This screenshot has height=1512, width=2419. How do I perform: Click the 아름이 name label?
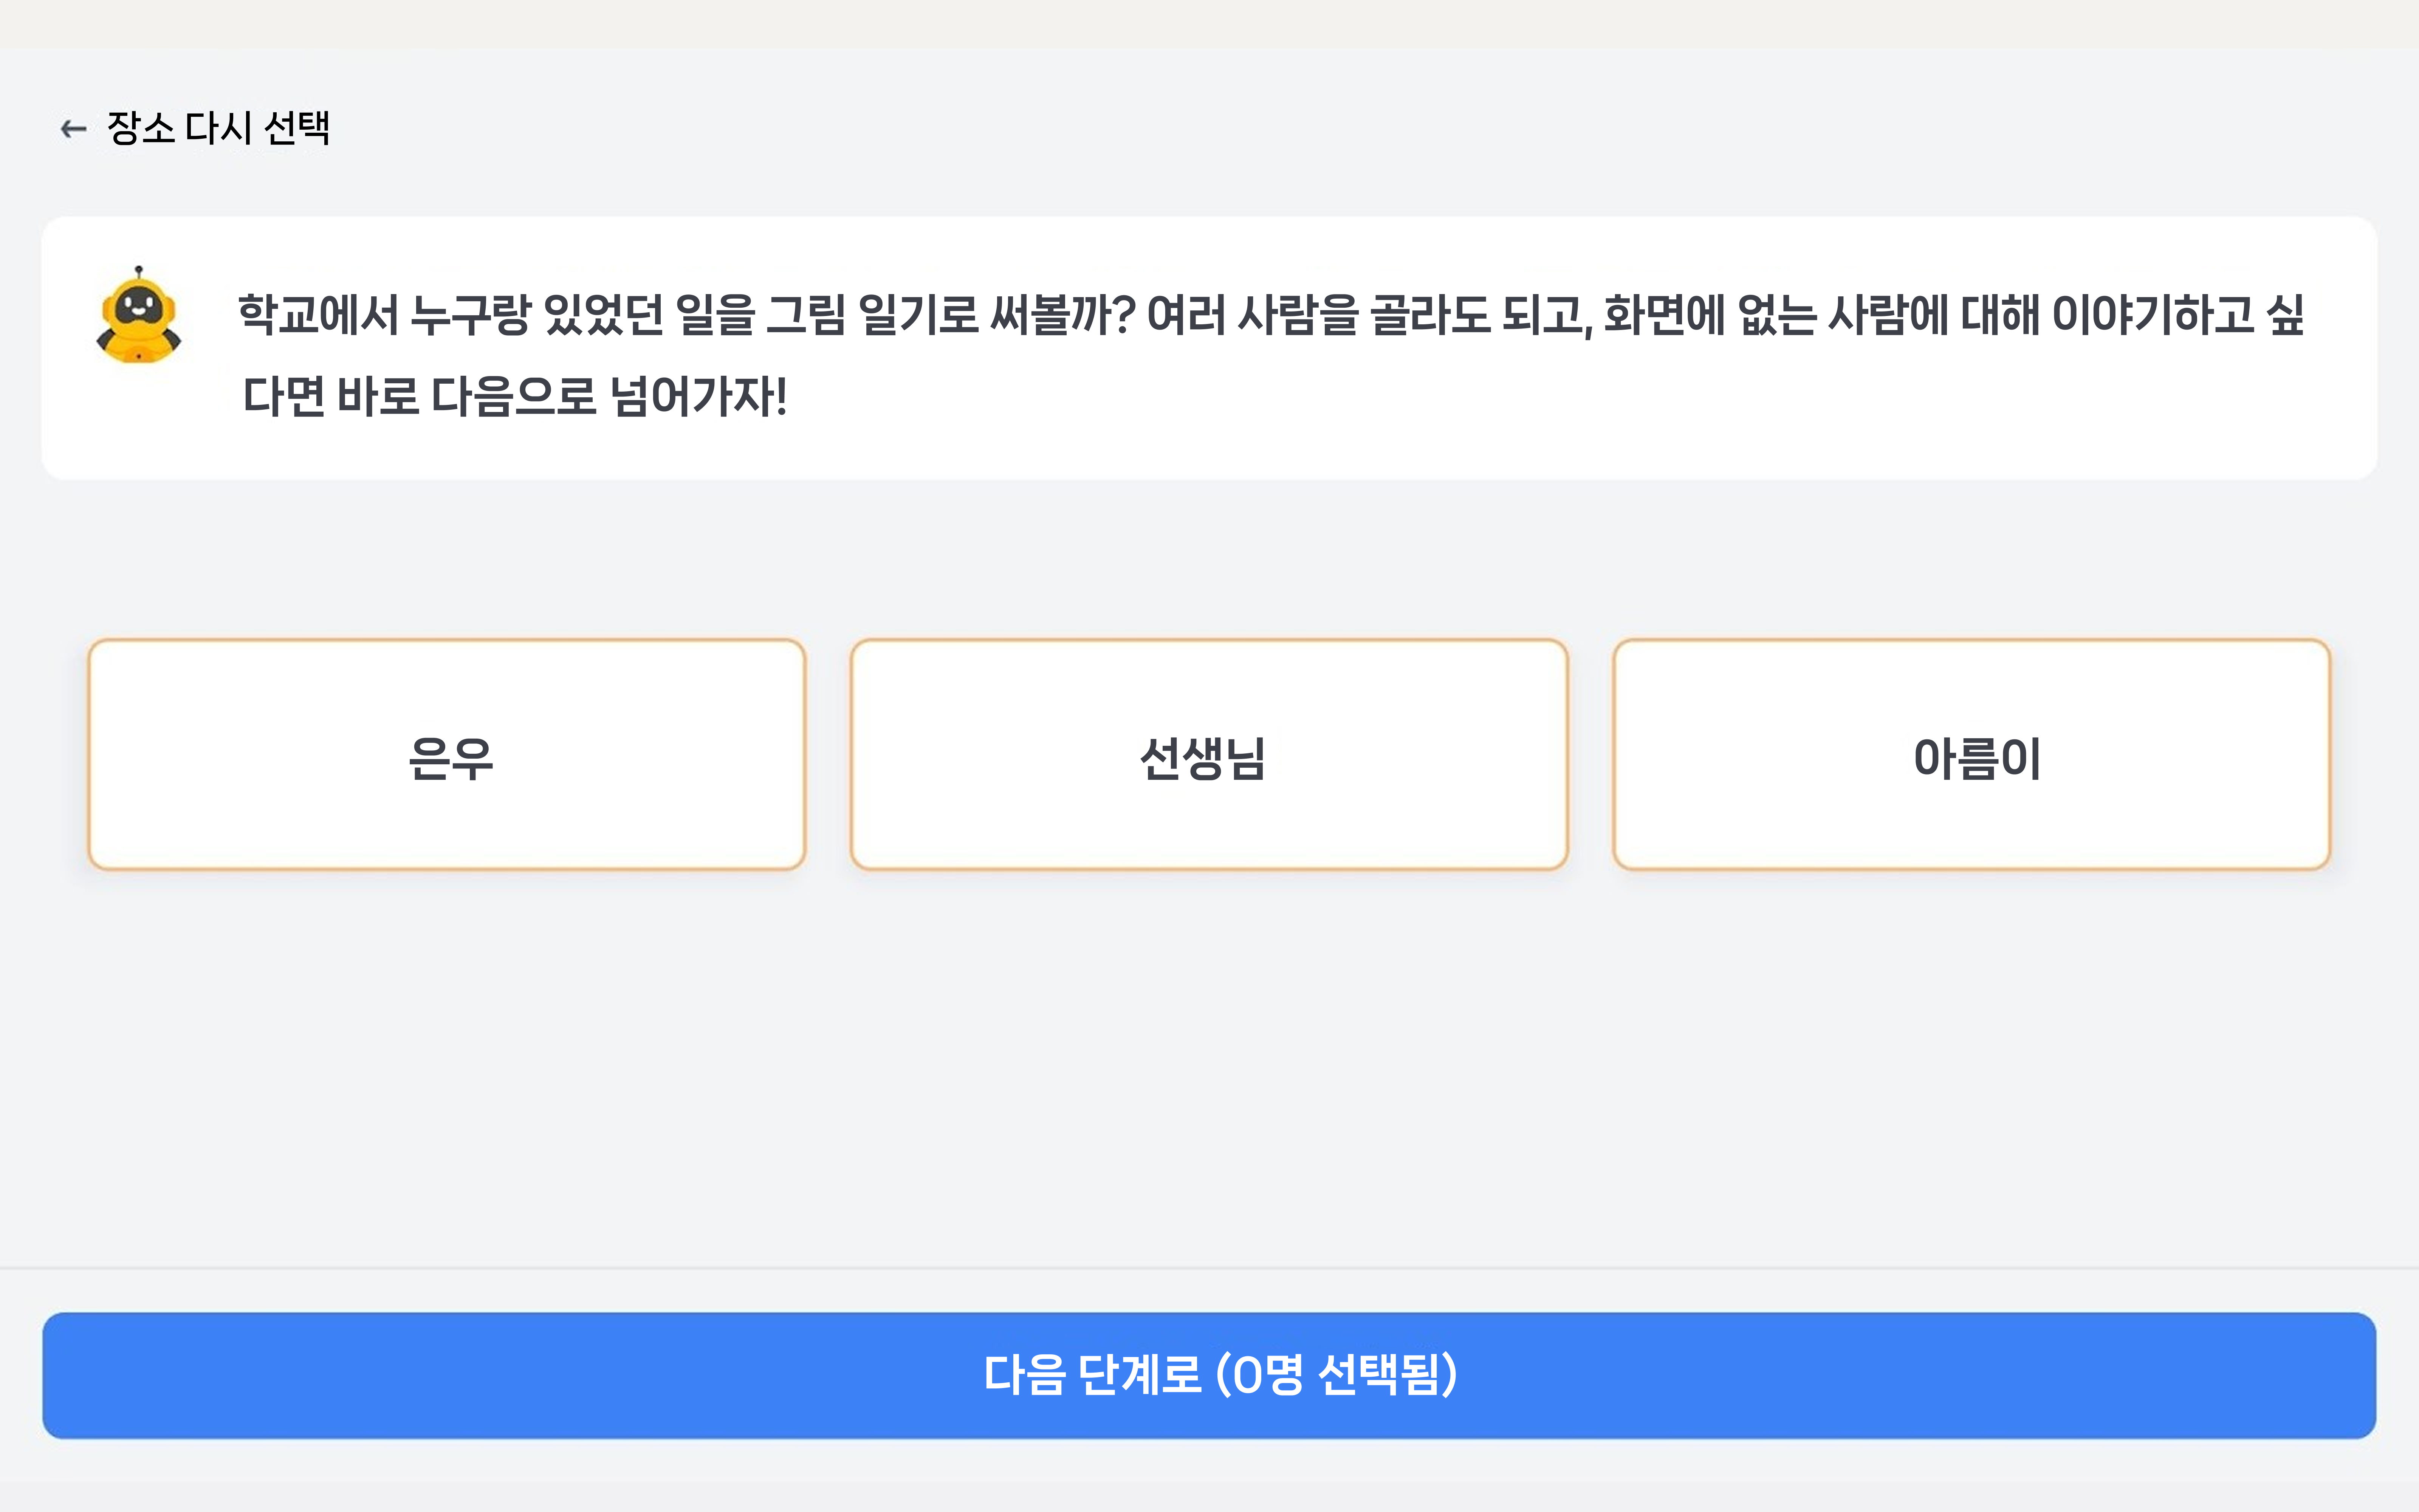(x=1976, y=758)
